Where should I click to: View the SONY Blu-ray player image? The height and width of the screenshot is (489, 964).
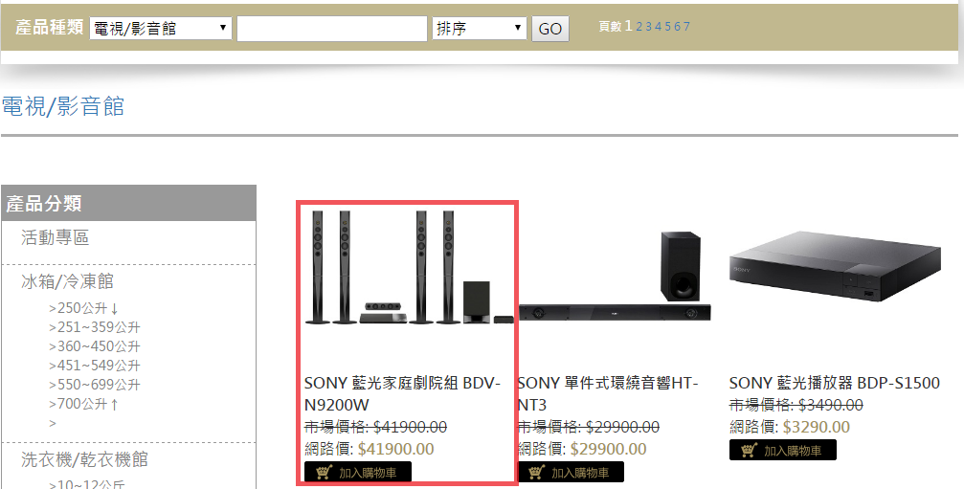coord(835,267)
